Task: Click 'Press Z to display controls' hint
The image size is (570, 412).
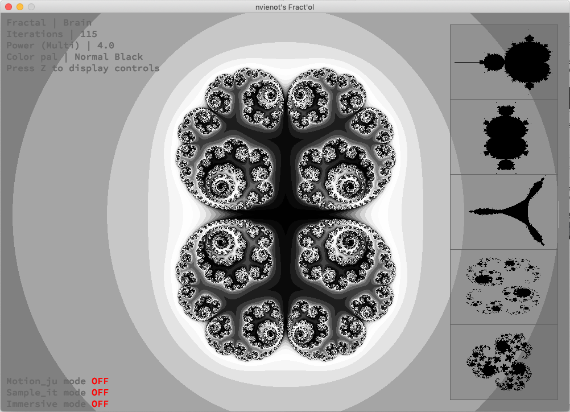Action: coord(83,68)
